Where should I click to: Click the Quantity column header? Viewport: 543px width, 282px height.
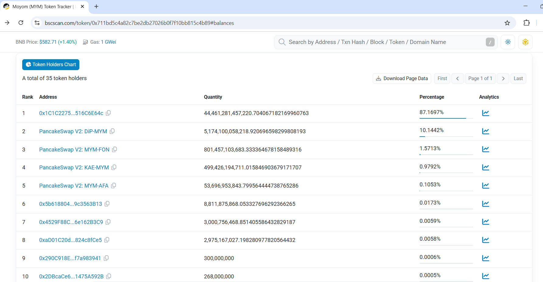pos(213,97)
